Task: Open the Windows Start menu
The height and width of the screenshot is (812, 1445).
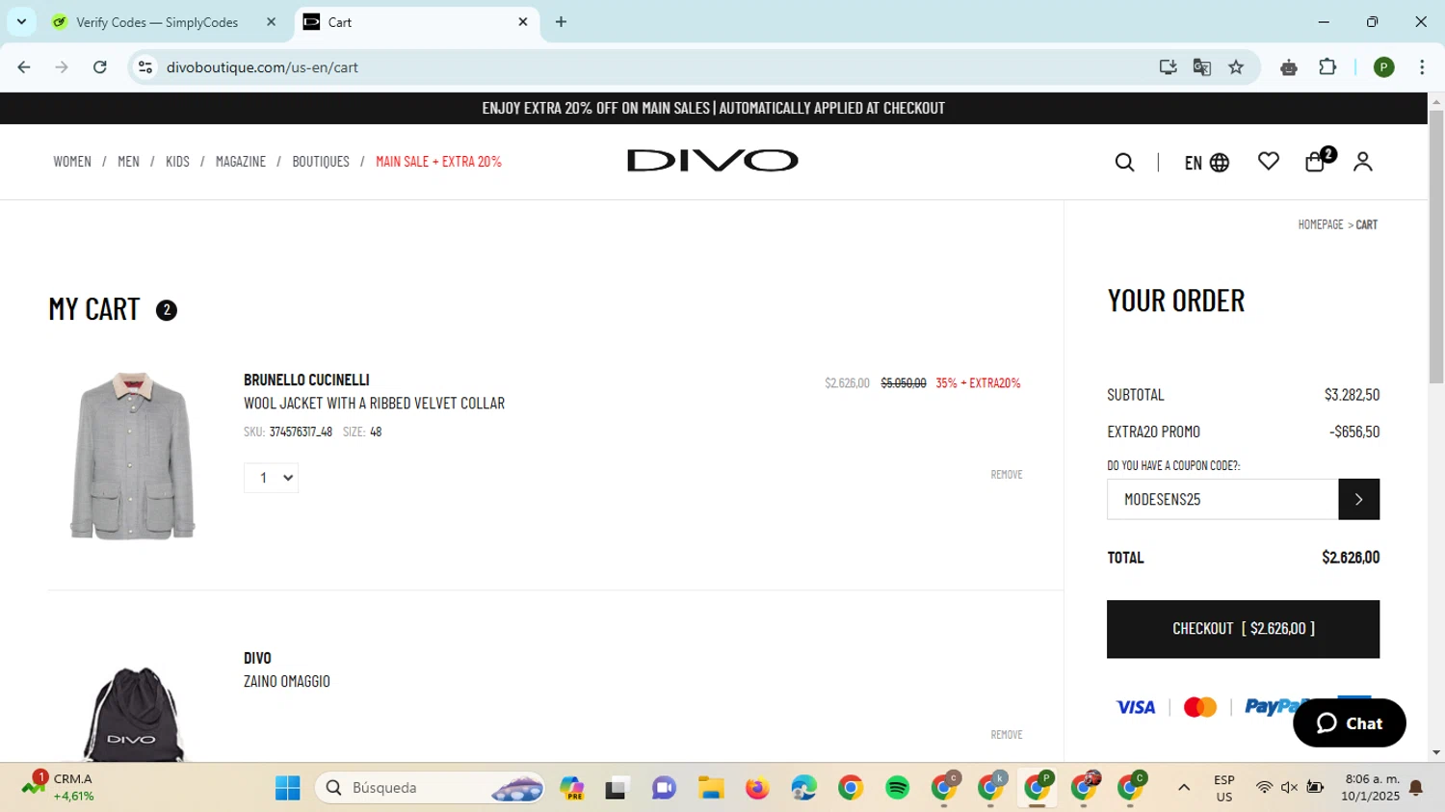Action: 287,788
